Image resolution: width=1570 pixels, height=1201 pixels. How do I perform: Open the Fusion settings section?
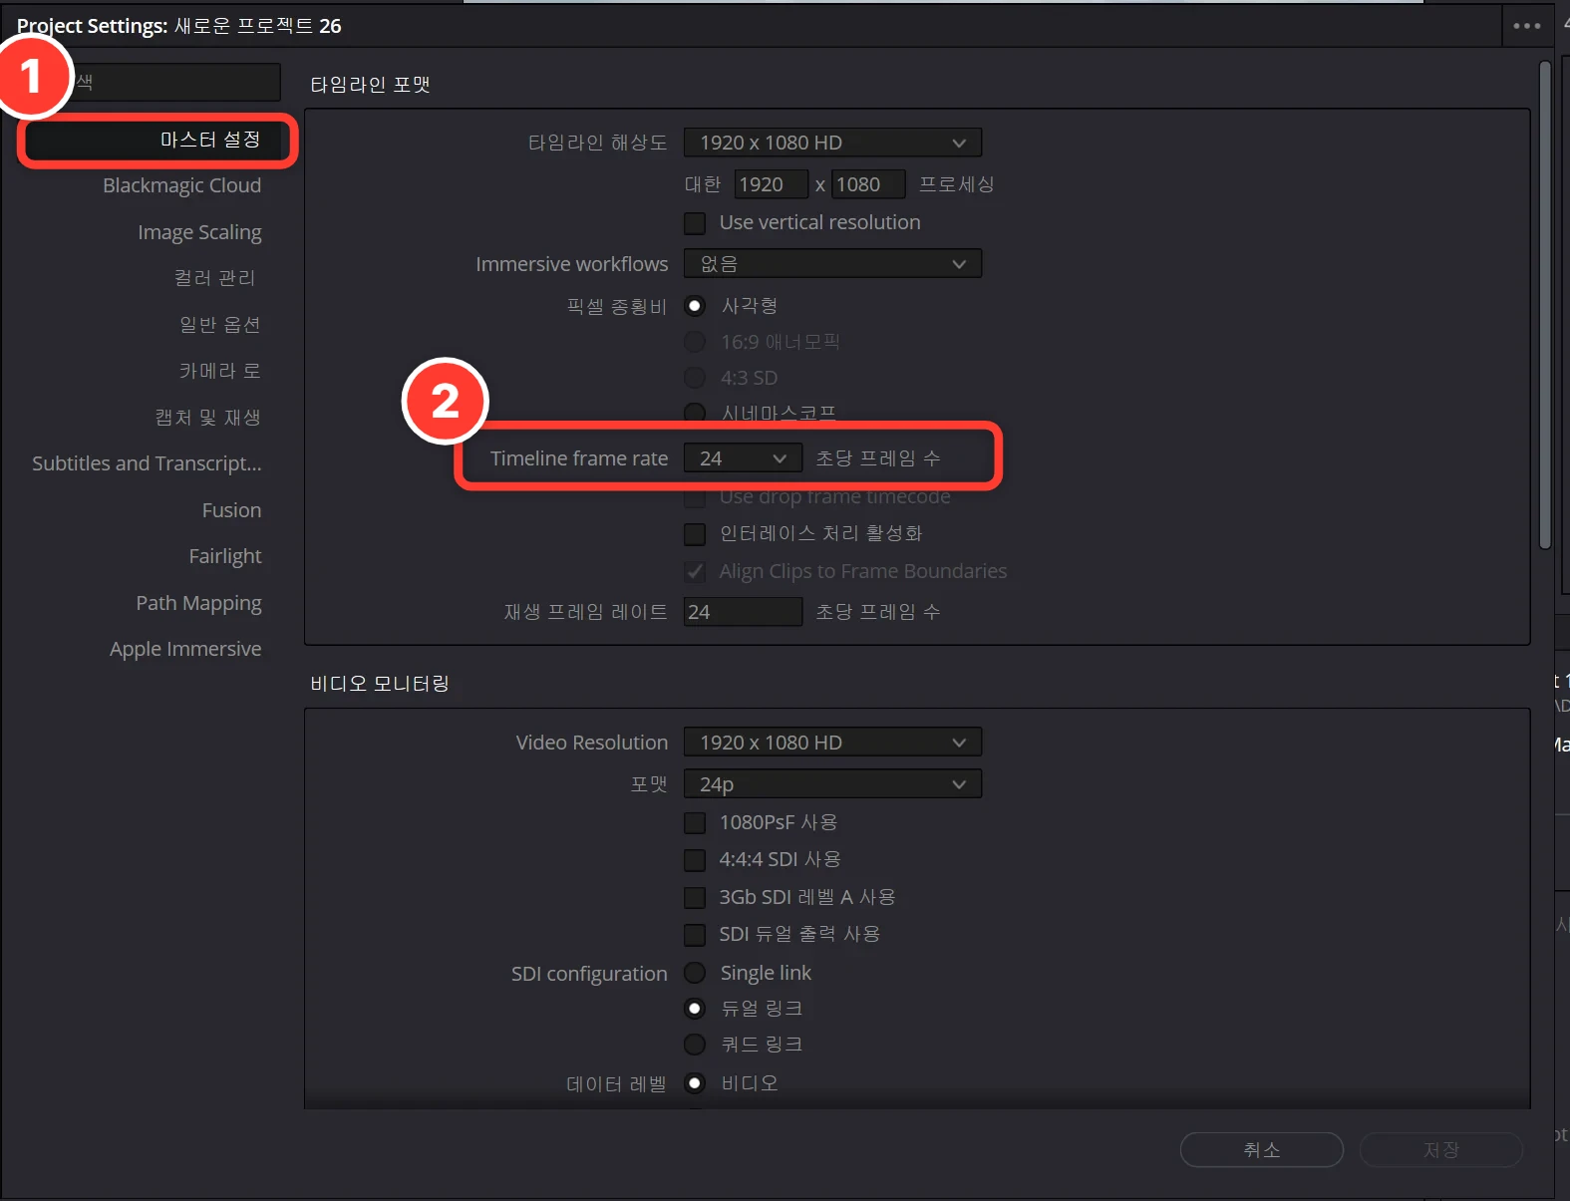pos(231,510)
